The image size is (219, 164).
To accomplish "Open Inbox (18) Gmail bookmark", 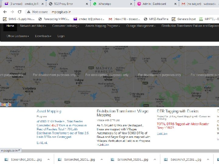I will (124, 19).
